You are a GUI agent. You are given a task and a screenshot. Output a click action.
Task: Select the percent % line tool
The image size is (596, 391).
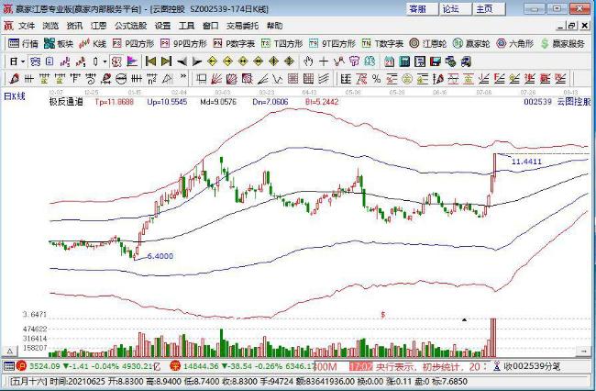pos(376,79)
